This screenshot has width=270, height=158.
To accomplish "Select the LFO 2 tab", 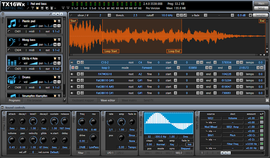I will (x=120, y=153).
